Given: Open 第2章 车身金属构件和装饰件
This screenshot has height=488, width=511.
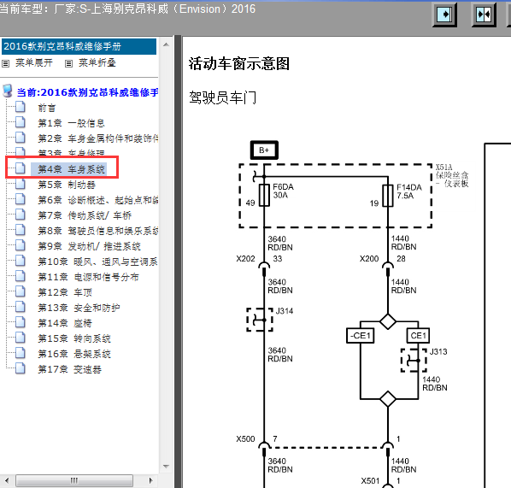Looking at the screenshot, I should pyautogui.click(x=98, y=138).
